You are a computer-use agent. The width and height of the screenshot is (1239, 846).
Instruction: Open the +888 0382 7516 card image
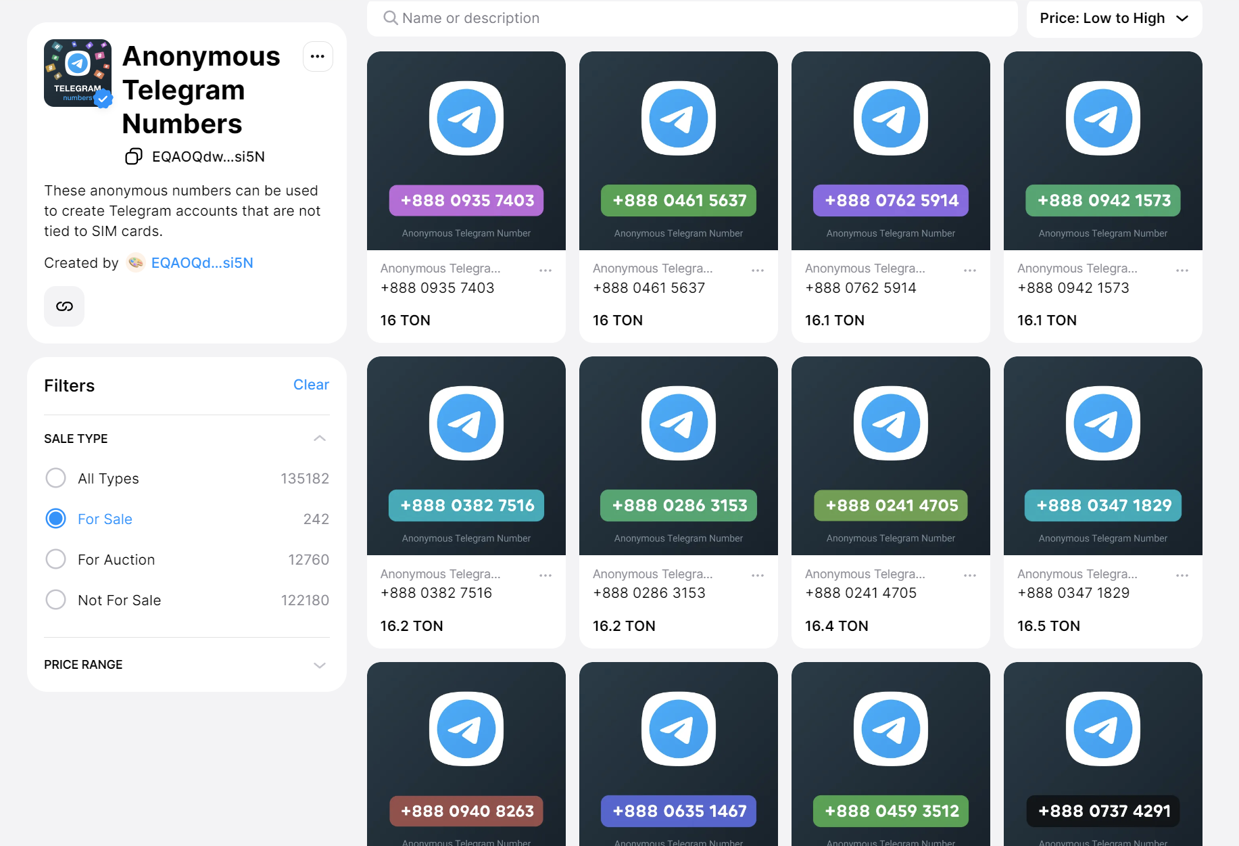(x=466, y=456)
